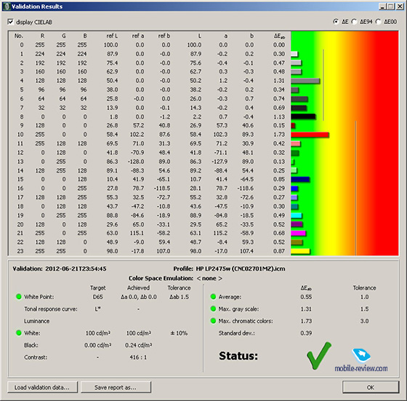Click the Validation Results title bar app icon
Viewport: 407px width, 401px height.
7,7
